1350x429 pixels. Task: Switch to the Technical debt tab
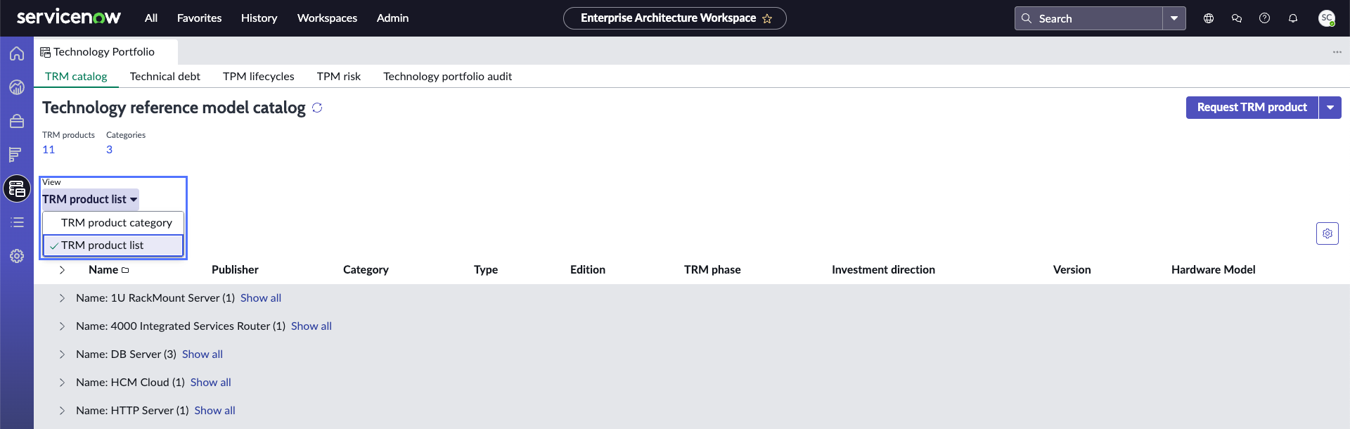click(165, 77)
